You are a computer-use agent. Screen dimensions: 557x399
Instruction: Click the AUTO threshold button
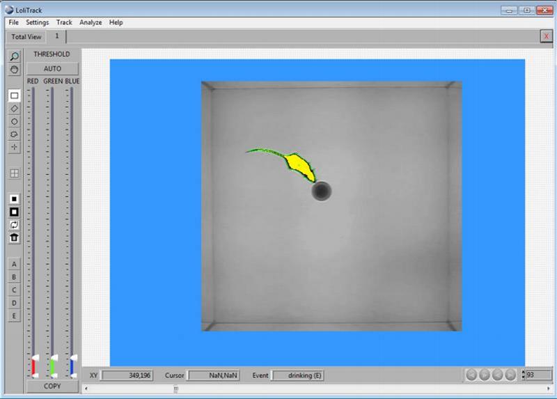click(x=52, y=68)
